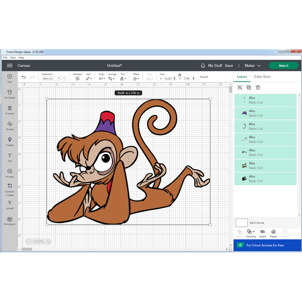Click the Attach icon below the Layers panel

262,233
